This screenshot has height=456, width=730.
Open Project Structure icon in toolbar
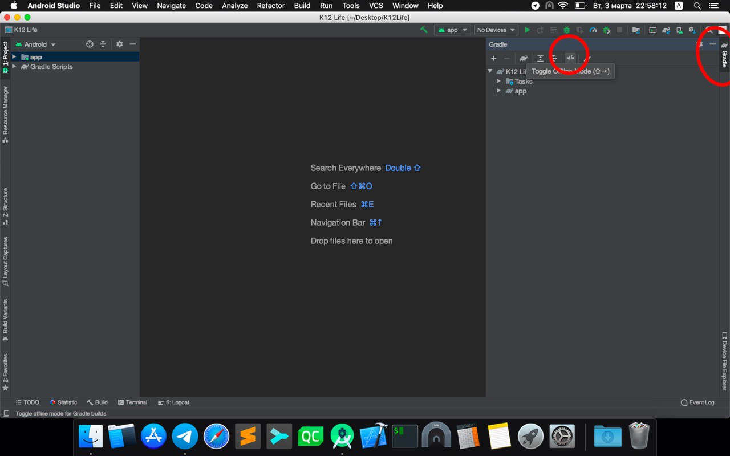[636, 30]
